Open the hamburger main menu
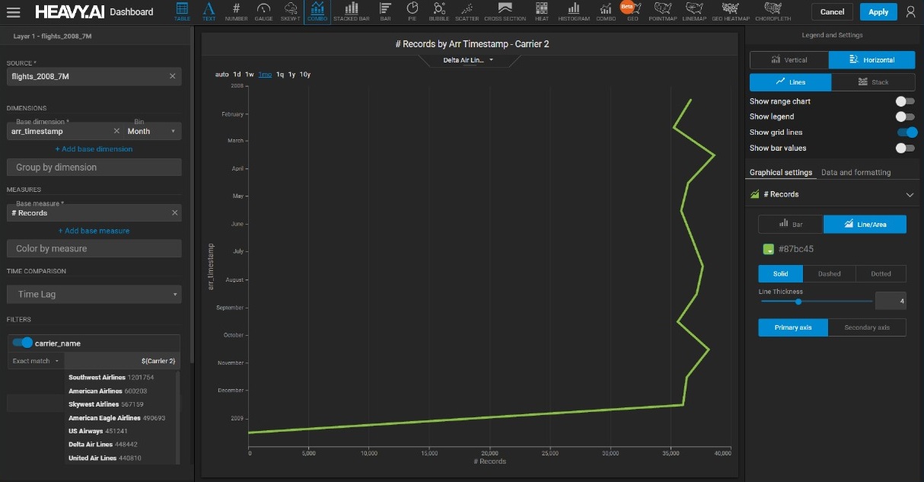 tap(14, 12)
